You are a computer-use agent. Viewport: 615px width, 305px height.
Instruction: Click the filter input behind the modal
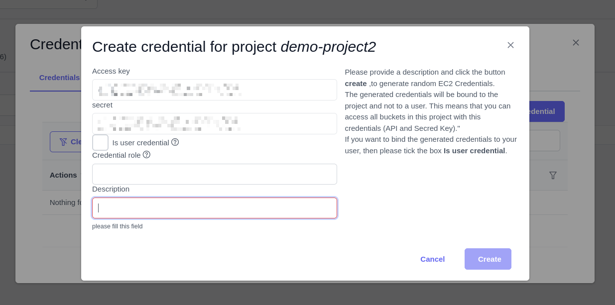(544, 141)
